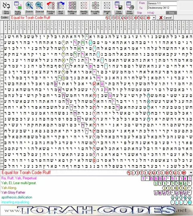Zoom out of the matrix

pyautogui.click(x=39, y=8)
